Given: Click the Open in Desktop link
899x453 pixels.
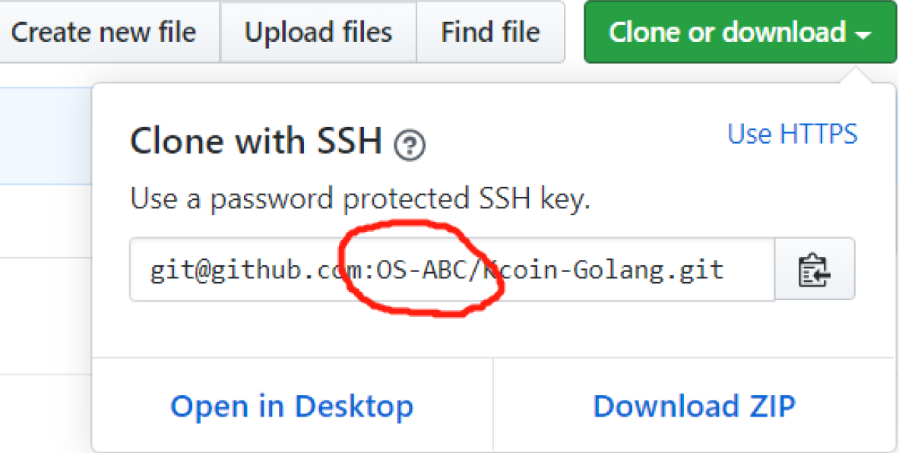Looking at the screenshot, I should click(292, 406).
